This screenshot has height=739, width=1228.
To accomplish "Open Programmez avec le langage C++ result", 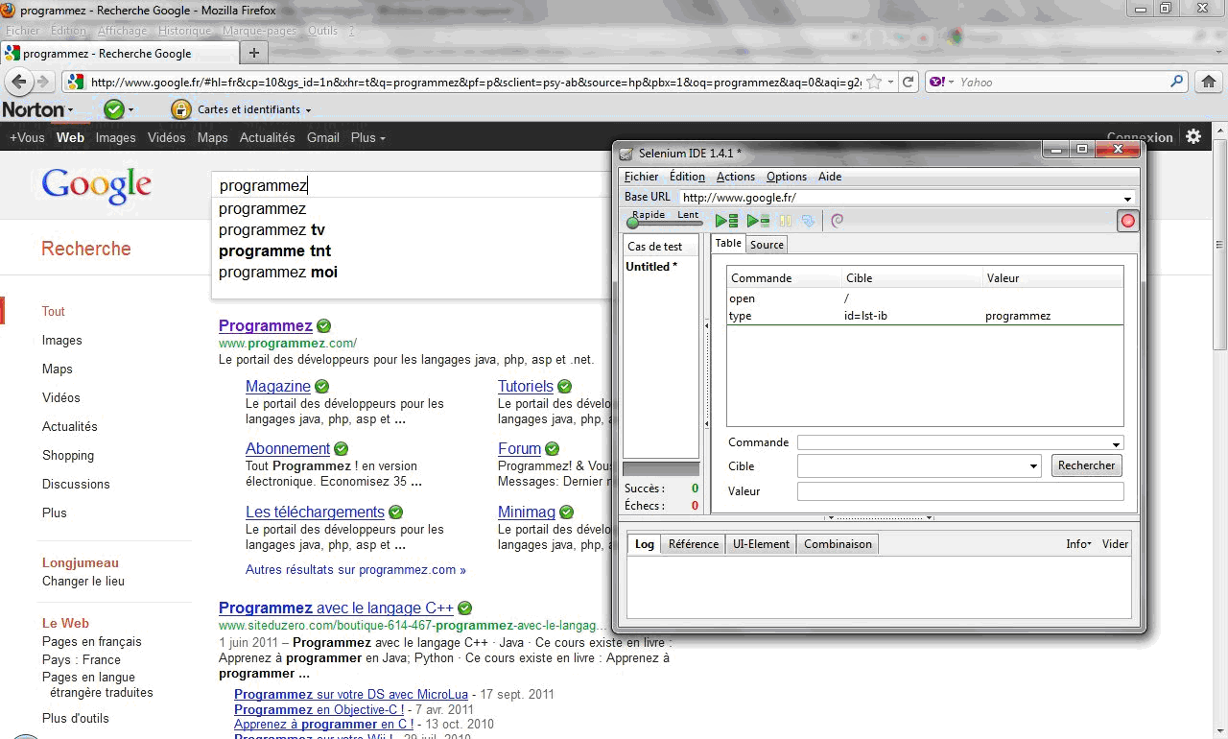I will pyautogui.click(x=336, y=608).
